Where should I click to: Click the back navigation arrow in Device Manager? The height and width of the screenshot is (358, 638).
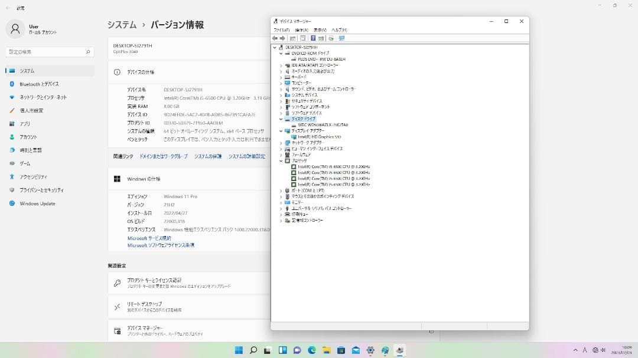(x=275, y=38)
